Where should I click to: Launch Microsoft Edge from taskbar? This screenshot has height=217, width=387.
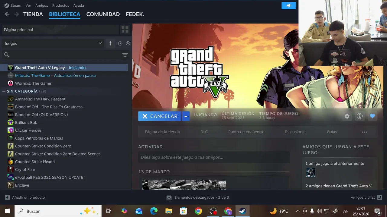click(x=154, y=211)
